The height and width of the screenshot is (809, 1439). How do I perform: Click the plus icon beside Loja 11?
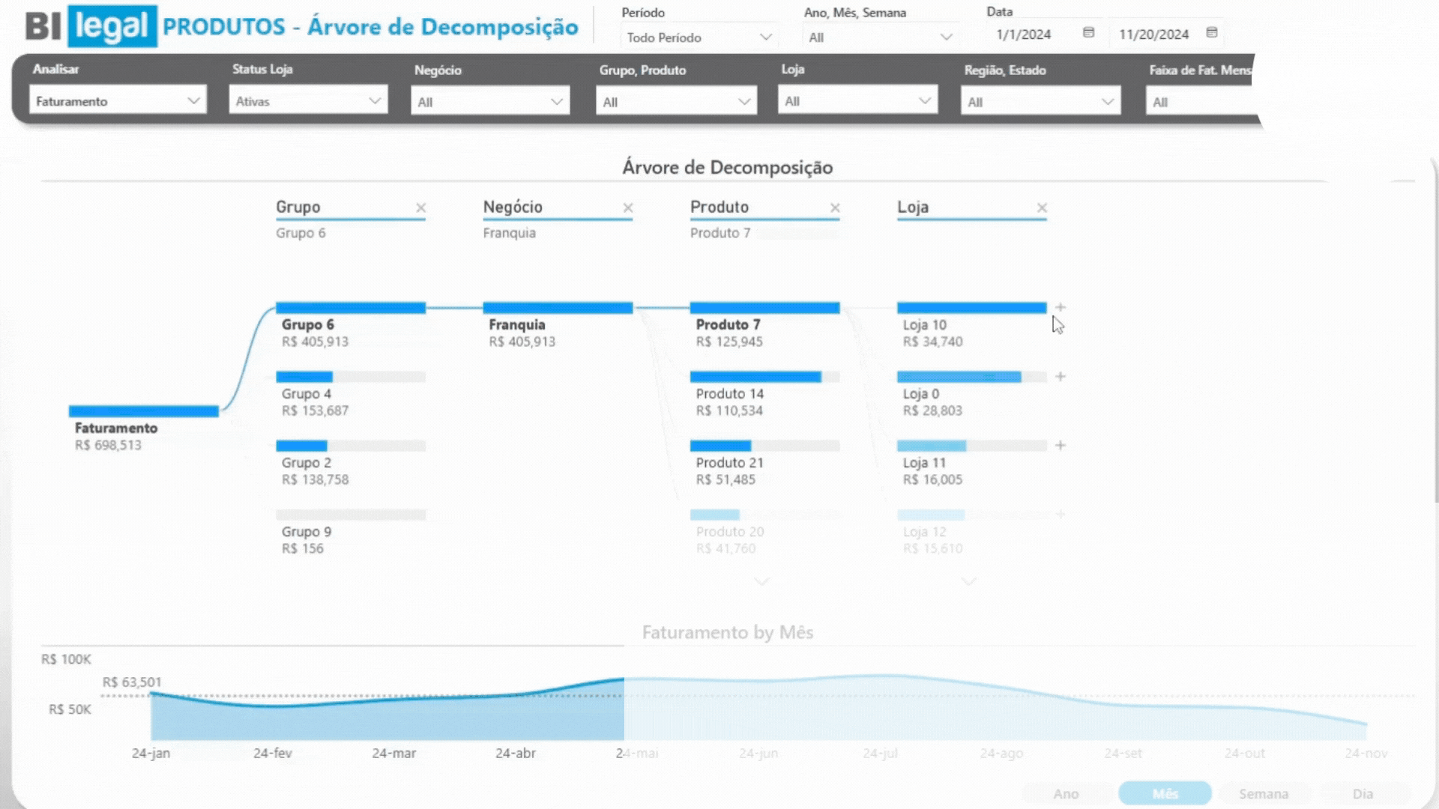(1061, 446)
